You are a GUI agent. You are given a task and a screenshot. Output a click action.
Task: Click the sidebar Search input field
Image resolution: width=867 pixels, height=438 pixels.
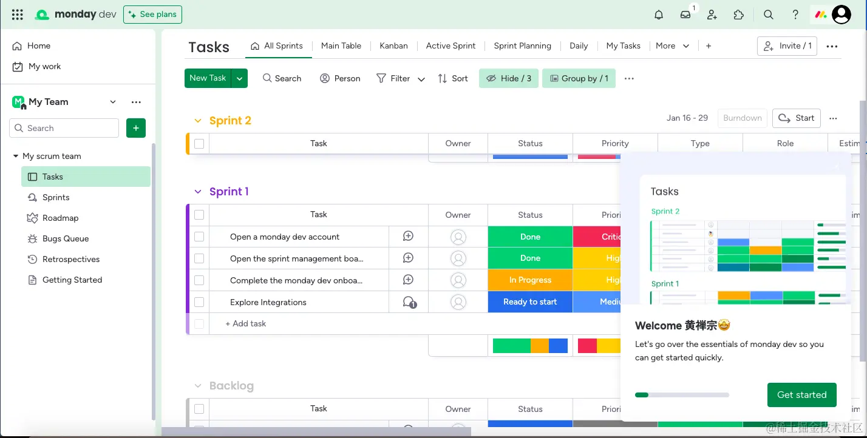point(64,128)
